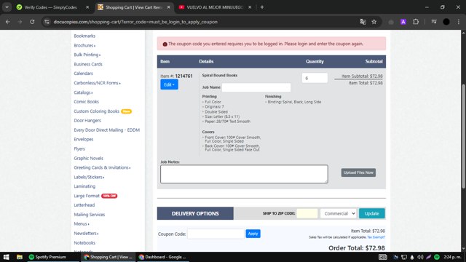Open a new tab with the plus button
The image size is (466, 262).
(262, 7)
